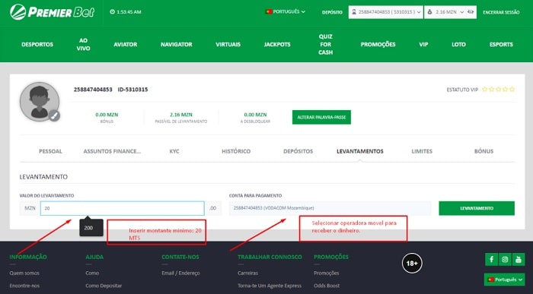Open the Loto menu

tap(458, 44)
